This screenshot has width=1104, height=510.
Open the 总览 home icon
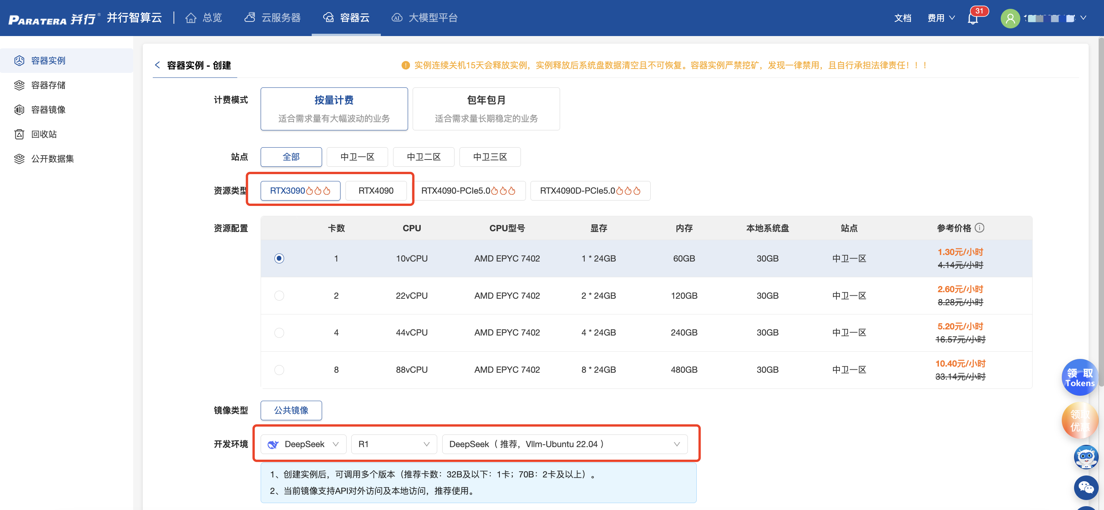coord(191,18)
